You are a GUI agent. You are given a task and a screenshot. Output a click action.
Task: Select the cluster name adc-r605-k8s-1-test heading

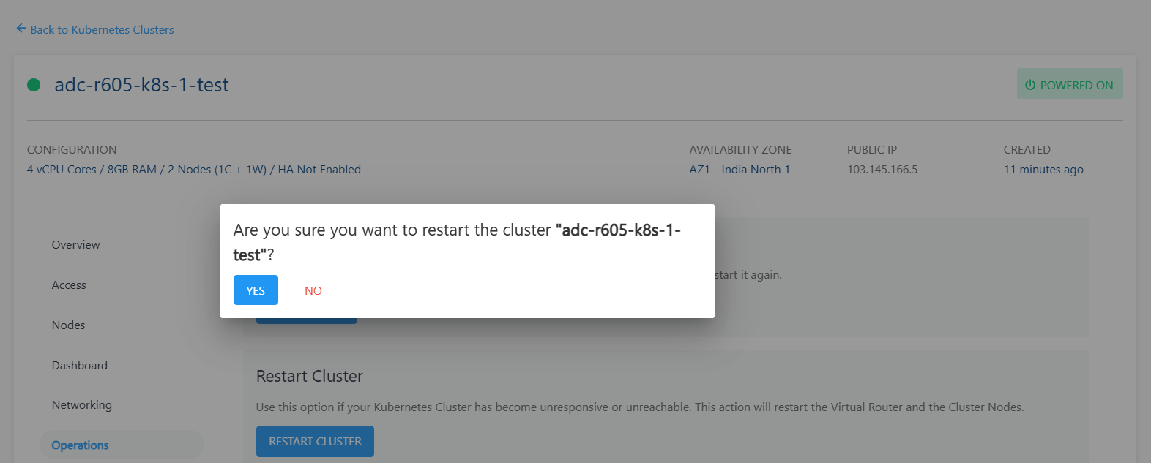coord(141,84)
